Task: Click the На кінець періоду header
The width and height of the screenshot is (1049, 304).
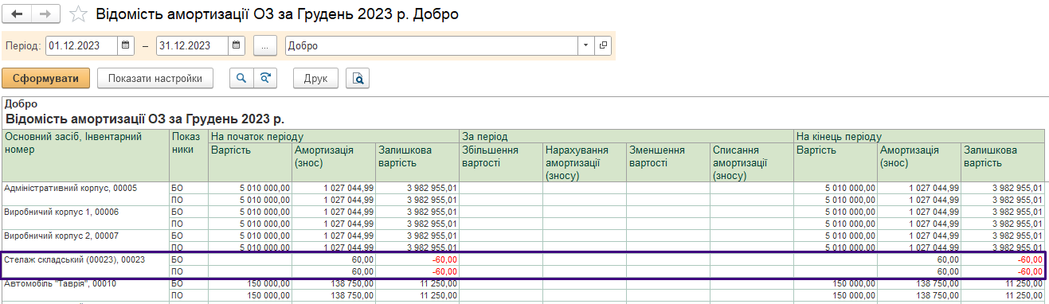Action: (920, 137)
